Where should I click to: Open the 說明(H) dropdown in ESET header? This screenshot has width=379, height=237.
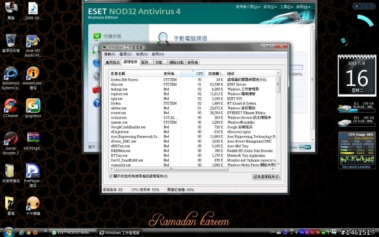303,7
